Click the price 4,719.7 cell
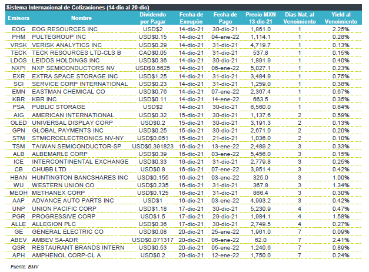 click(x=261, y=45)
